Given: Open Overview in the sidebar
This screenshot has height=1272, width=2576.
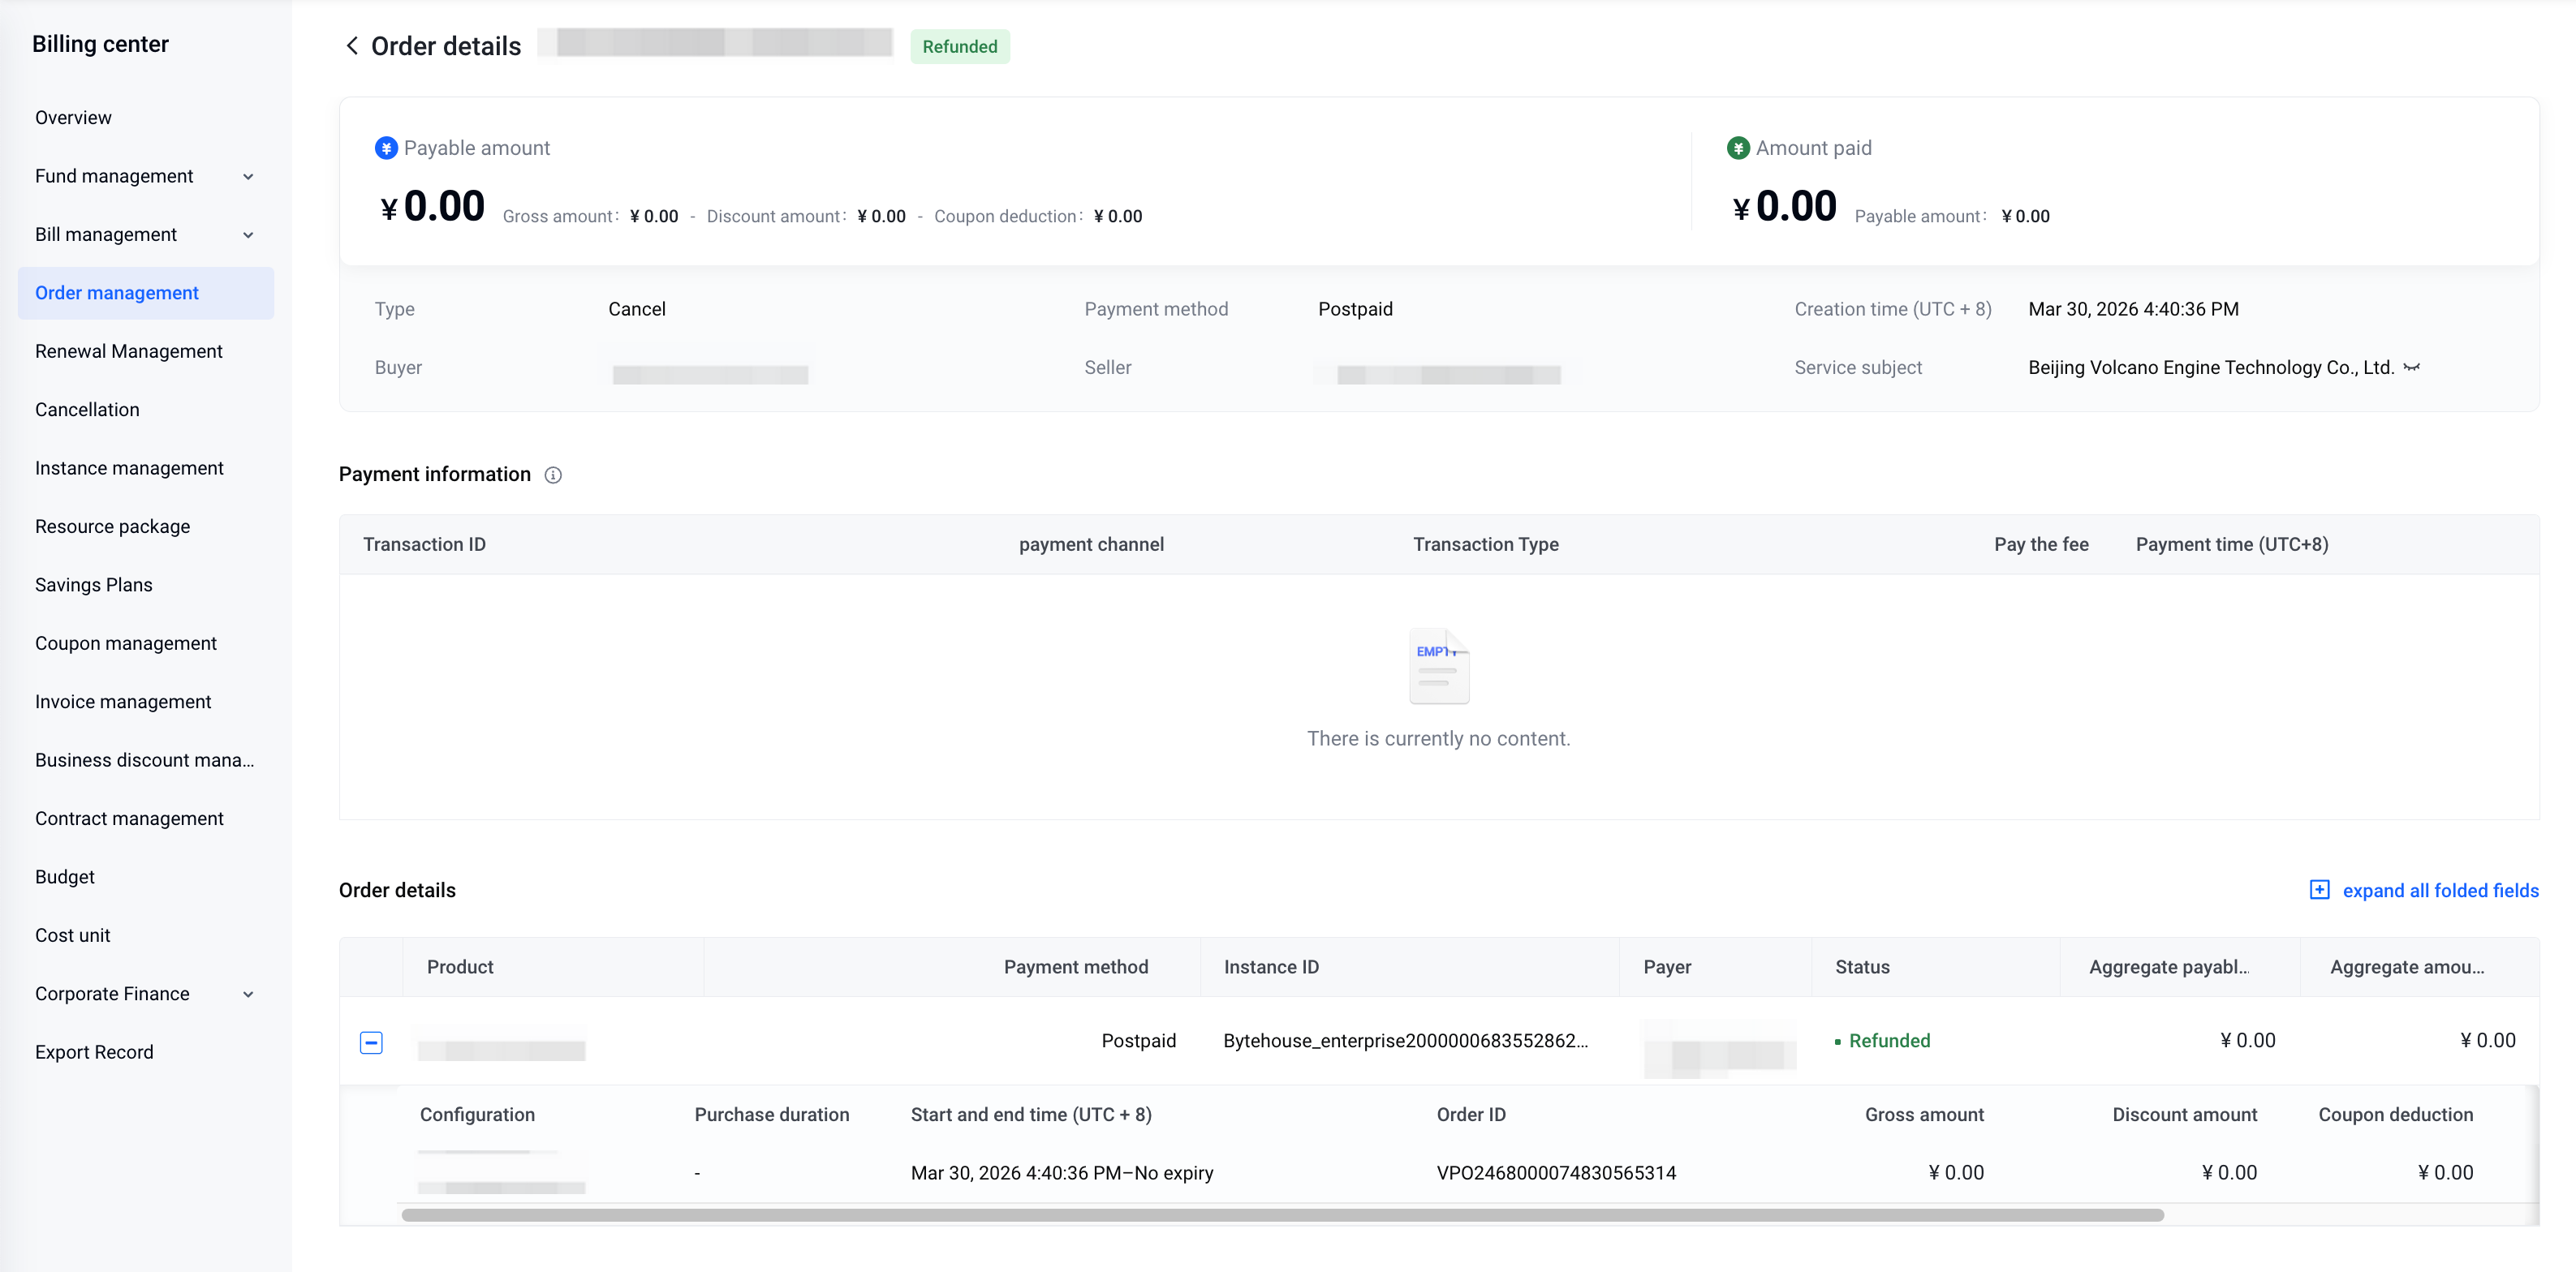Looking at the screenshot, I should click(73, 118).
